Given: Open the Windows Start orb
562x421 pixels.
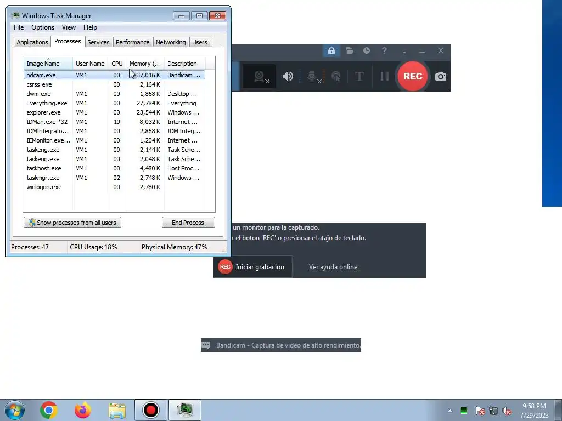Looking at the screenshot, I should click(x=14, y=410).
